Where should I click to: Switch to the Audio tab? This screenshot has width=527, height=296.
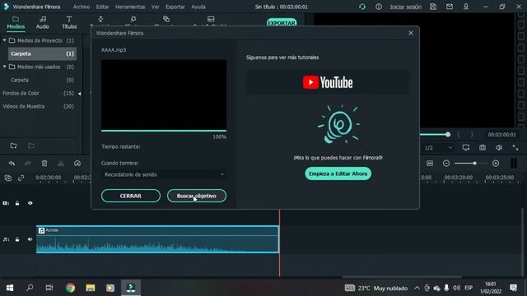[43, 23]
